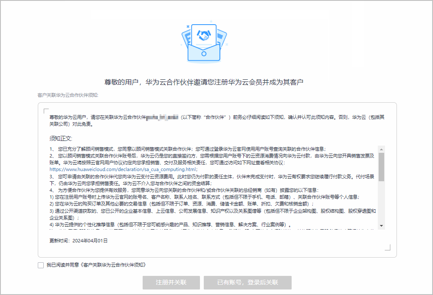Tick the agreement checkbox for 客户关联华为云合作伙伴须知
Screen dimensions: 433x295
pos(41,265)
